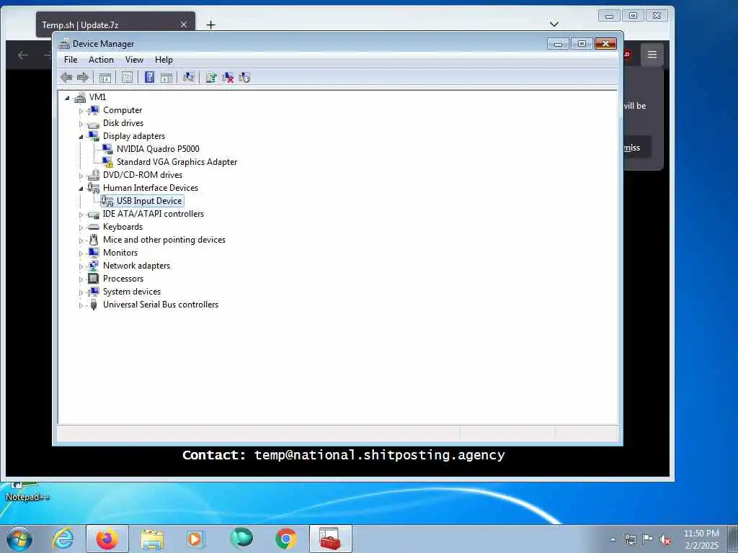Click the browser back arrow behind Device Manager

pos(22,55)
